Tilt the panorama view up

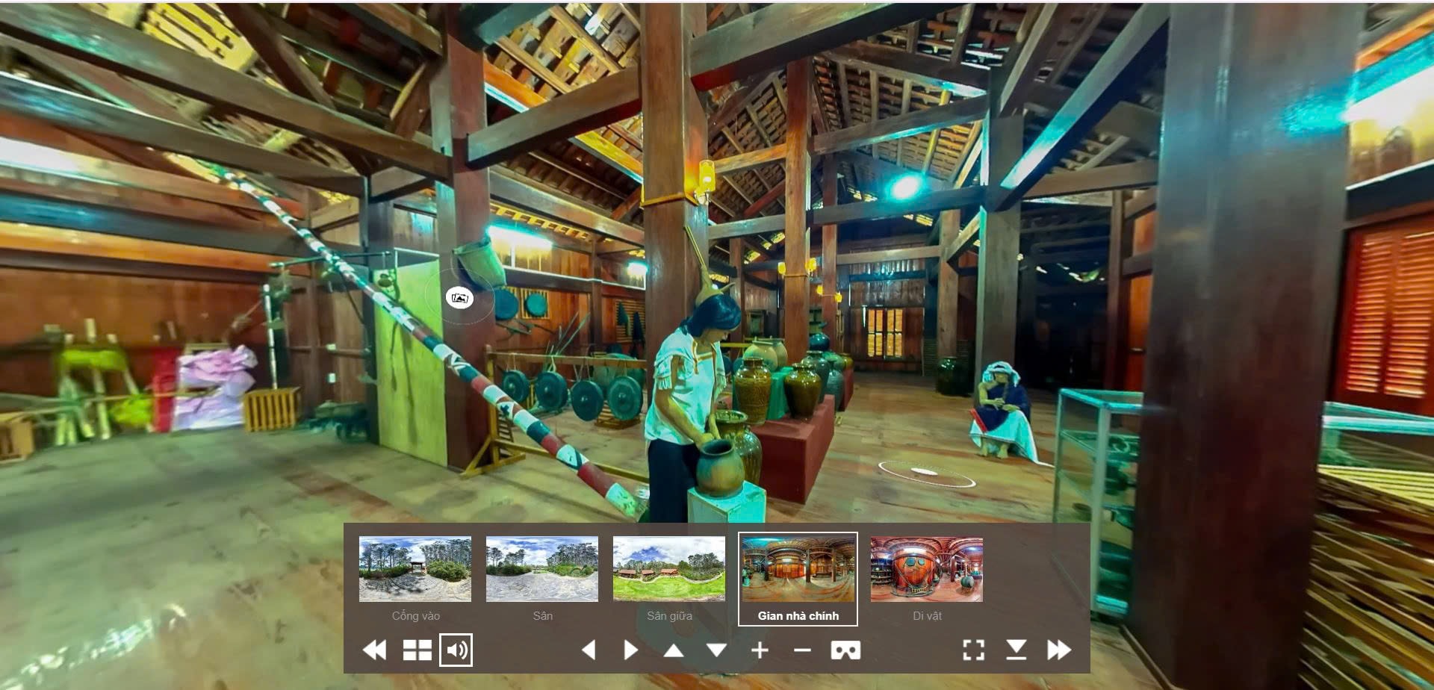(x=674, y=650)
